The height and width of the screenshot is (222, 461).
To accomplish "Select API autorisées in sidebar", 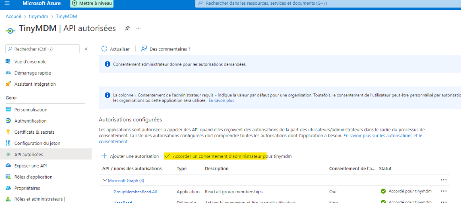I will click(x=28, y=154).
